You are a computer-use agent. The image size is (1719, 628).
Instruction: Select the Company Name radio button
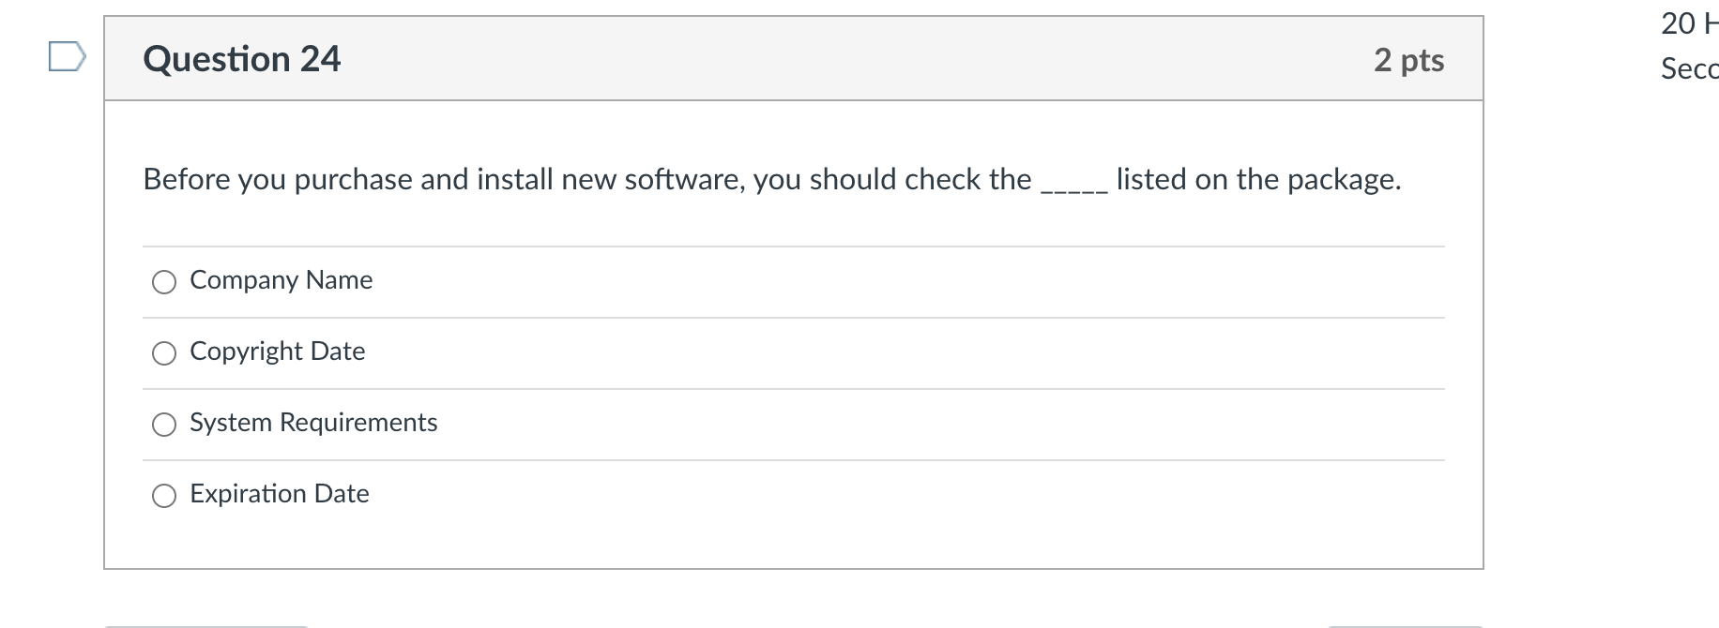(x=164, y=280)
